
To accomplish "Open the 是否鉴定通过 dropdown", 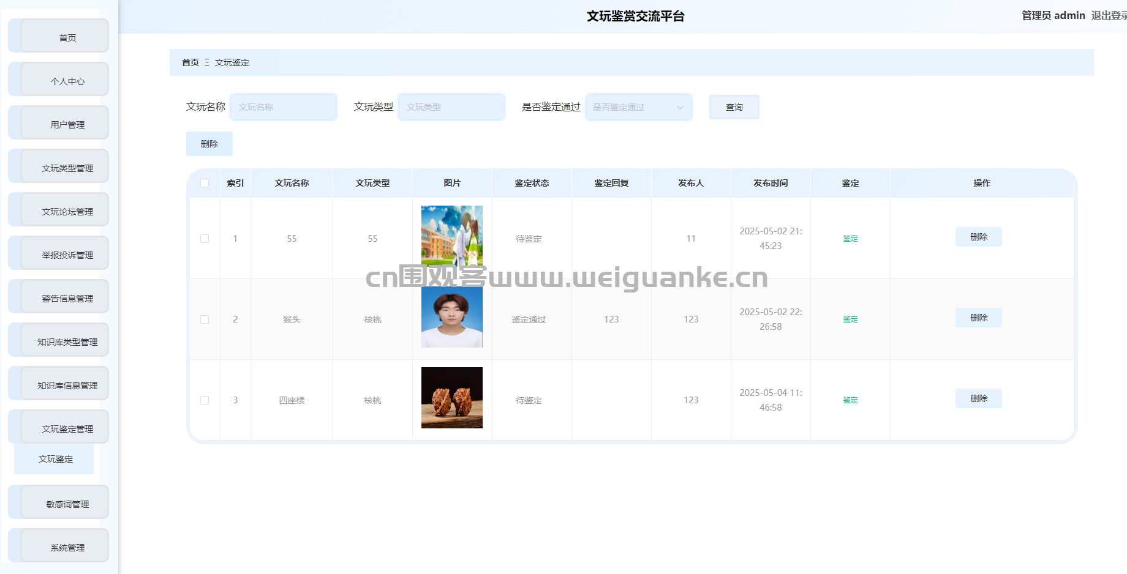I will click(x=638, y=107).
